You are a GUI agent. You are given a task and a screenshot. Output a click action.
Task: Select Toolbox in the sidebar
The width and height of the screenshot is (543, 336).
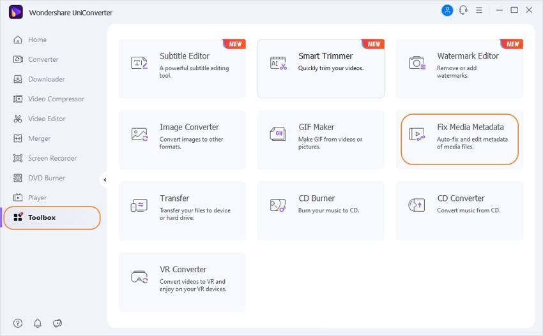point(52,217)
